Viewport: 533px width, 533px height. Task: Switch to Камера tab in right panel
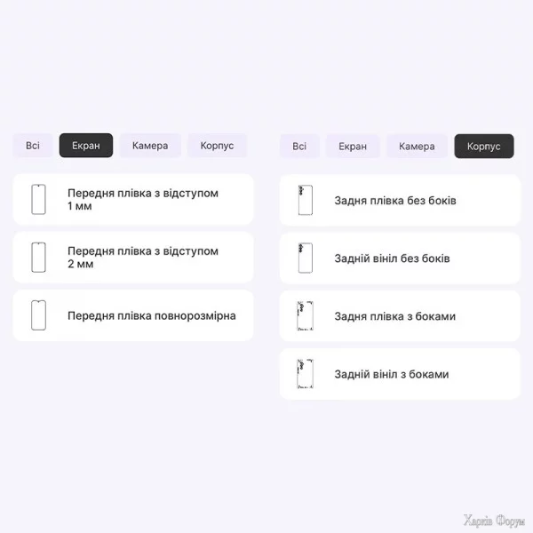tap(417, 147)
